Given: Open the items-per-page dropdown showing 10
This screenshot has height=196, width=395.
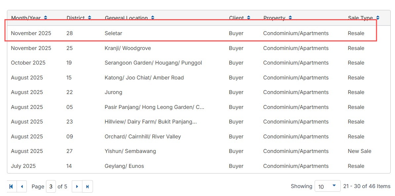Looking at the screenshot, I should point(328,186).
